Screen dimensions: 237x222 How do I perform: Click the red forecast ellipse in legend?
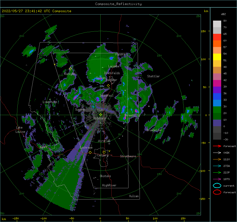[217, 192]
